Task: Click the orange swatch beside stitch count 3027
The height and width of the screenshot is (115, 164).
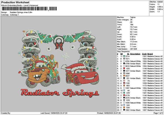Action: click(x=124, y=76)
